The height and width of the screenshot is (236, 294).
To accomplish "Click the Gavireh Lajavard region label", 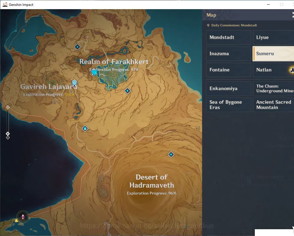I will pos(49,86).
